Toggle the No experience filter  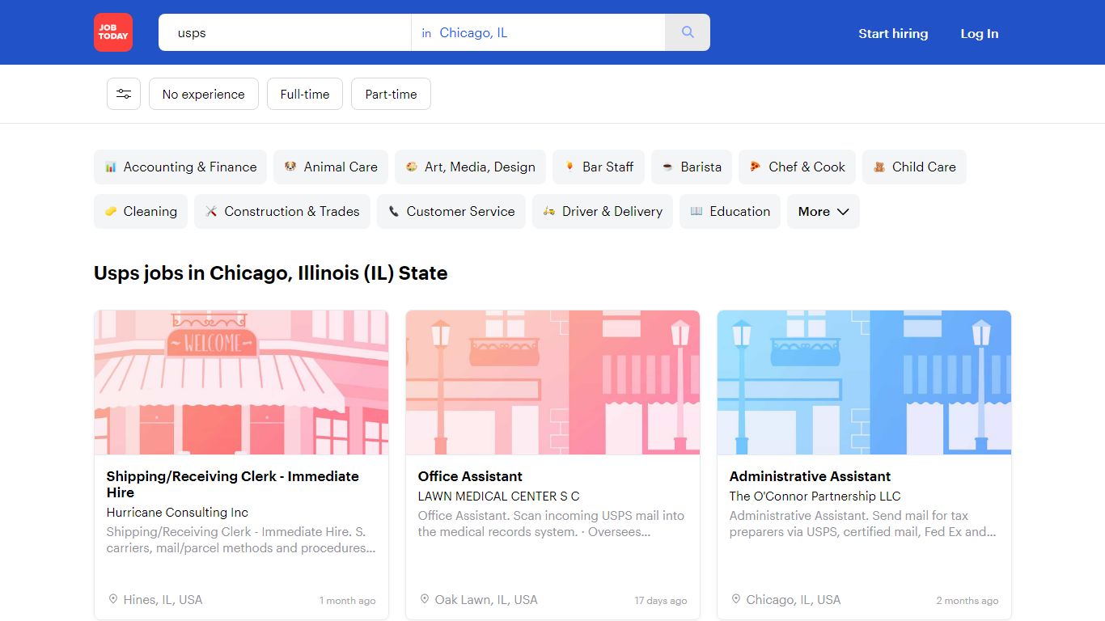(204, 94)
